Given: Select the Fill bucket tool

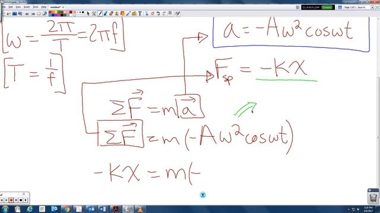Looking at the screenshot, I should click(x=117, y=14).
